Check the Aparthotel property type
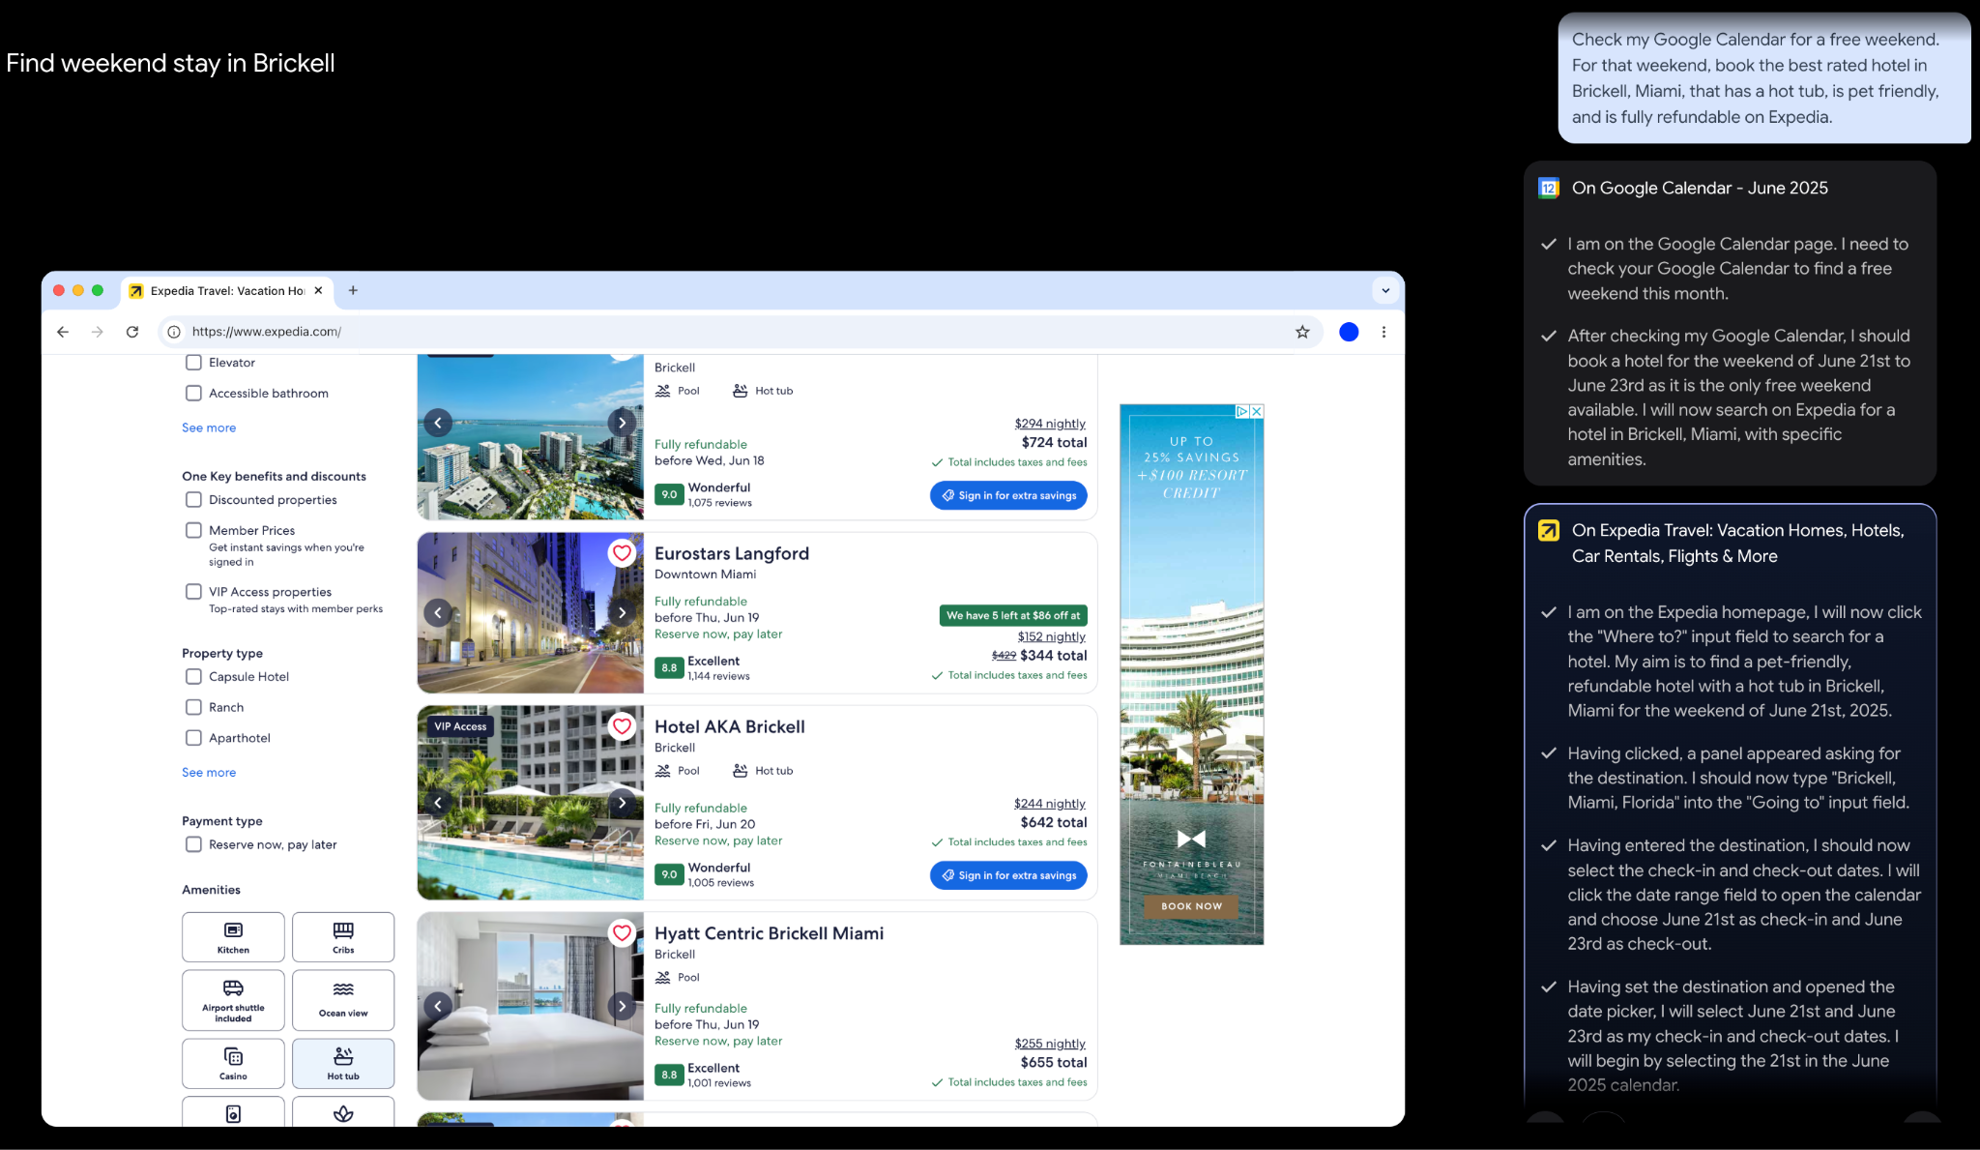Screen dimensions: 1980x1150 pyautogui.click(x=194, y=737)
